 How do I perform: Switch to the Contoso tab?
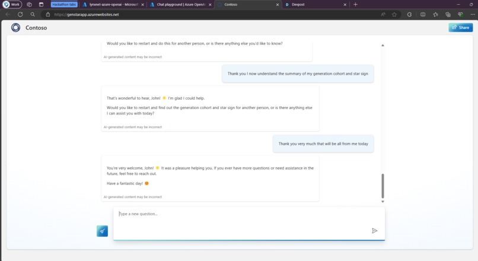click(x=247, y=5)
